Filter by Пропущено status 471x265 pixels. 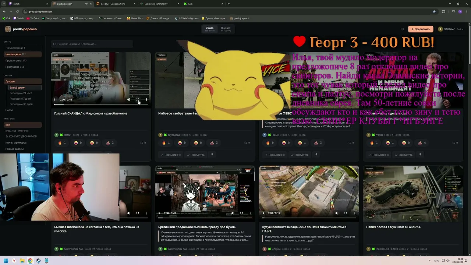pos(23,67)
